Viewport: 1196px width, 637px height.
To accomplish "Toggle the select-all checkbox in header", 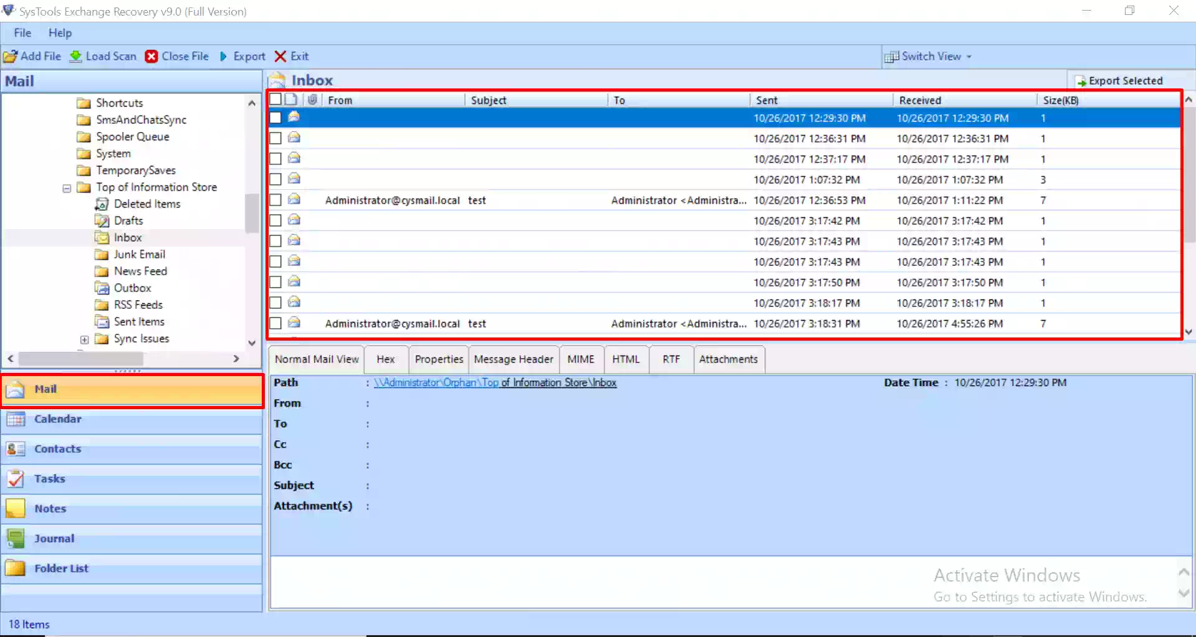I will [x=275, y=100].
